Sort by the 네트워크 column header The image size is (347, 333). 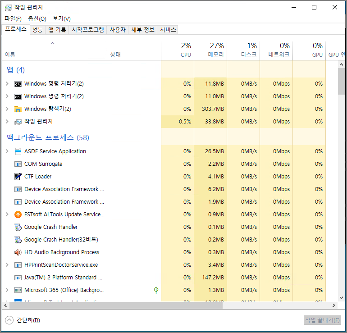tap(276, 50)
